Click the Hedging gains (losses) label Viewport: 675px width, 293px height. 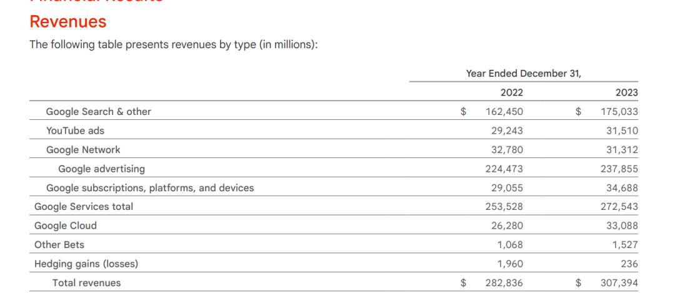[x=86, y=264]
